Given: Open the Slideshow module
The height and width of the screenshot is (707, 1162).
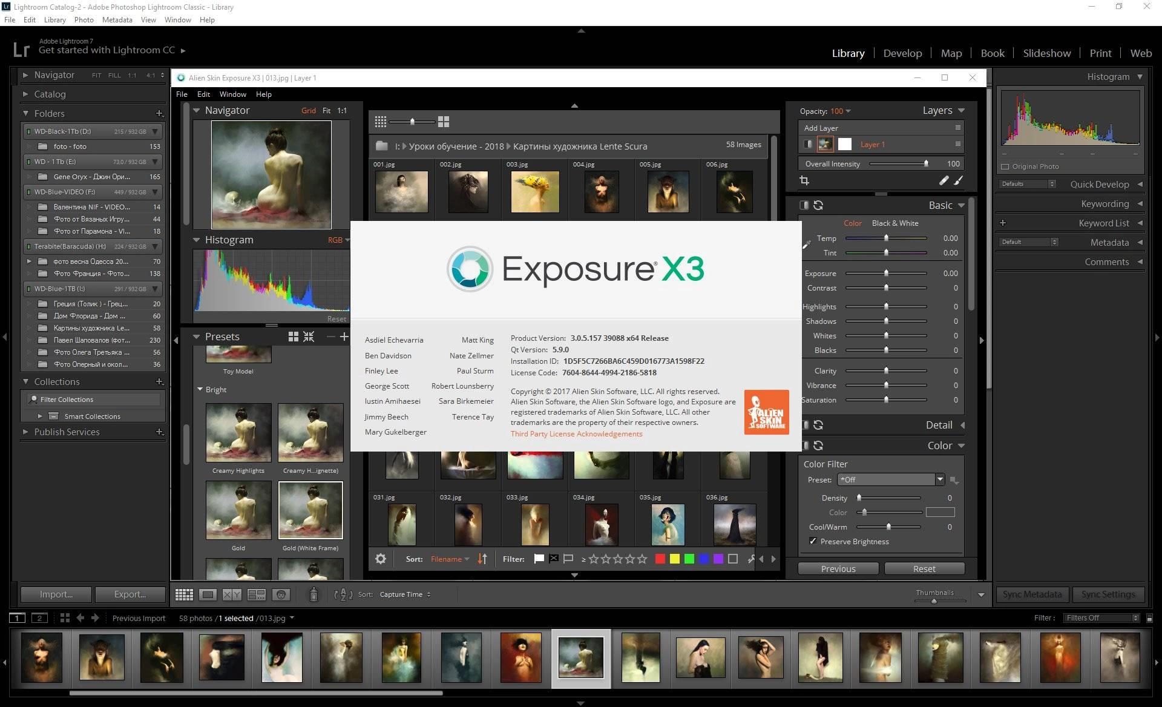Looking at the screenshot, I should [1046, 53].
